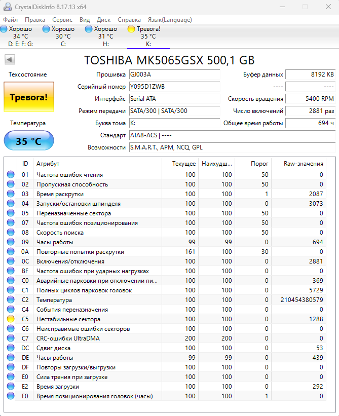
Task: Open the Правка menu
Action: (35, 20)
